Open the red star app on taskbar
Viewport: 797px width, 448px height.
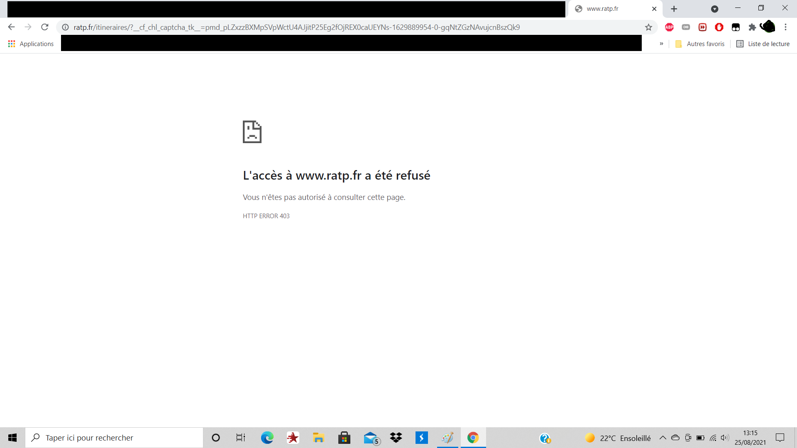[293, 438]
